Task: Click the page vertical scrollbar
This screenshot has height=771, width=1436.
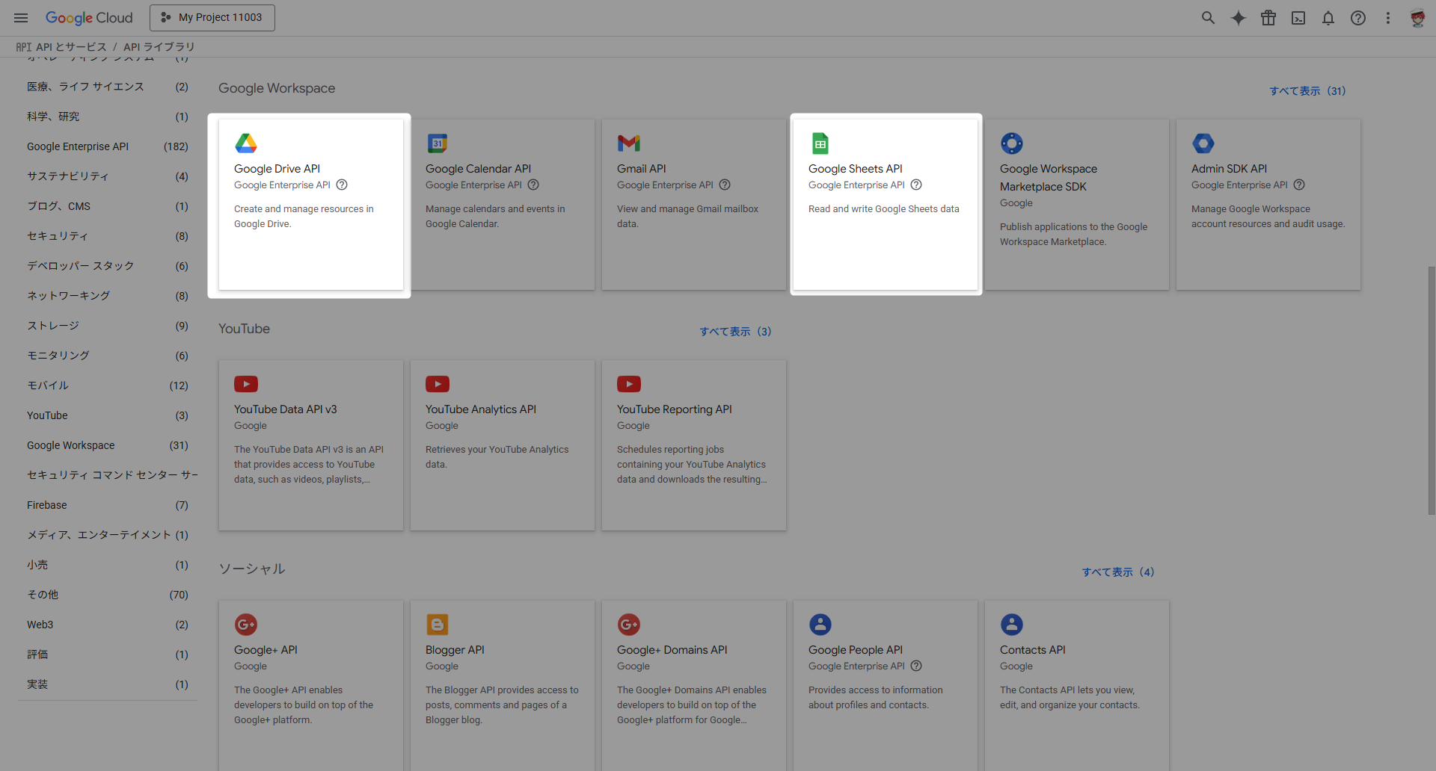Action: tap(1431, 388)
